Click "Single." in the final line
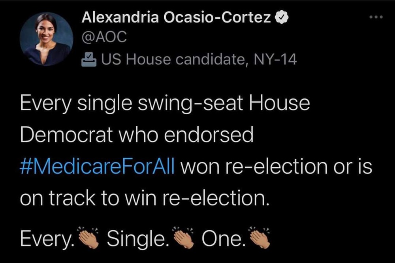This screenshot has width=395, height=263. pyautogui.click(x=135, y=238)
